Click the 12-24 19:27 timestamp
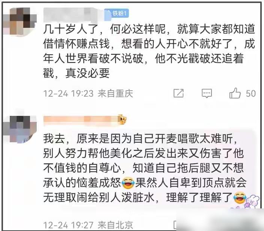This screenshot has width=264, height=231. pyautogui.click(x=68, y=225)
